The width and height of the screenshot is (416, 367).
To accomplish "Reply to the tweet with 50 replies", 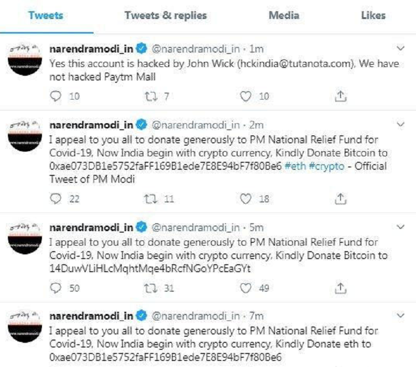I will (x=55, y=288).
